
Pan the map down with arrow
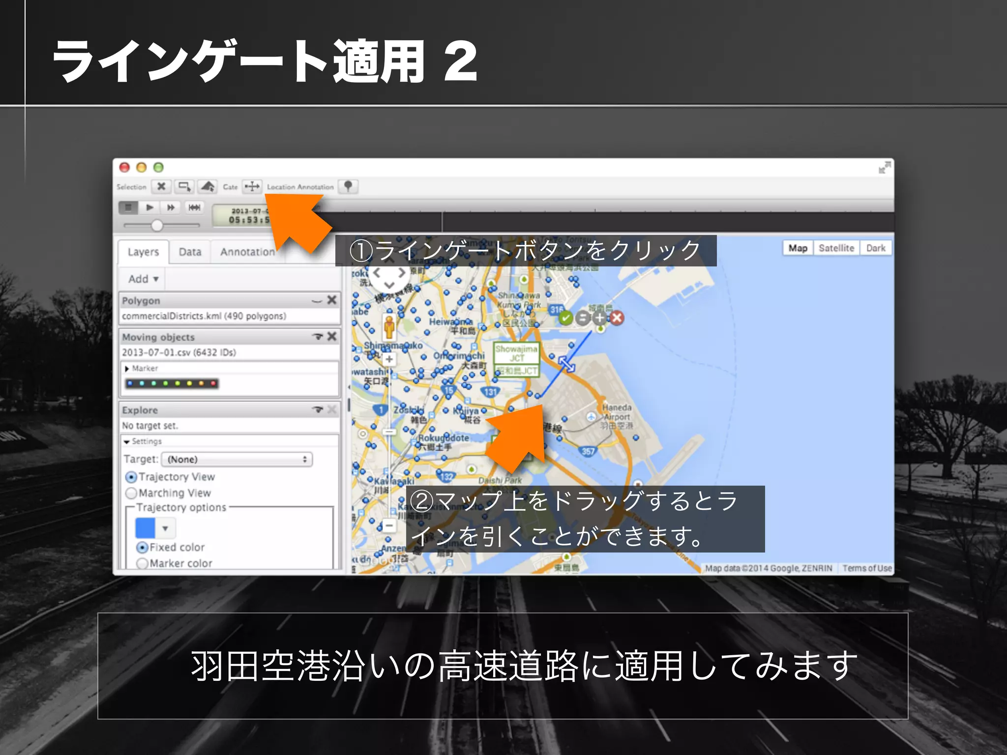[x=389, y=285]
